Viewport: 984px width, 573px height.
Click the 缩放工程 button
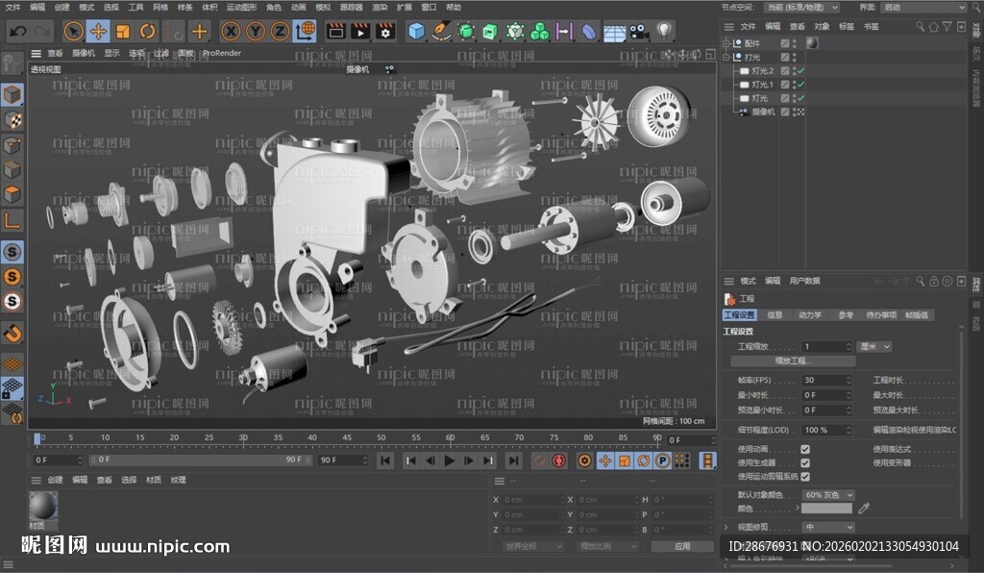point(793,361)
